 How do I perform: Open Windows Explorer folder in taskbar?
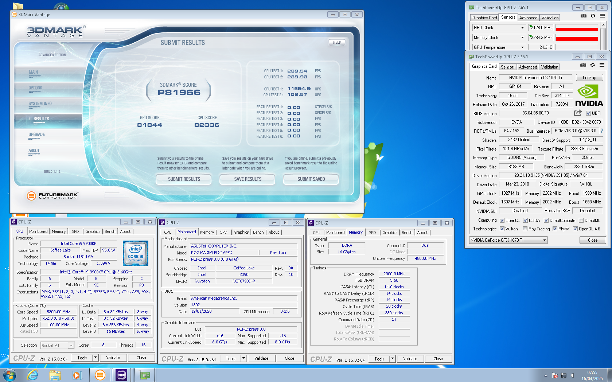pyautogui.click(x=55, y=375)
